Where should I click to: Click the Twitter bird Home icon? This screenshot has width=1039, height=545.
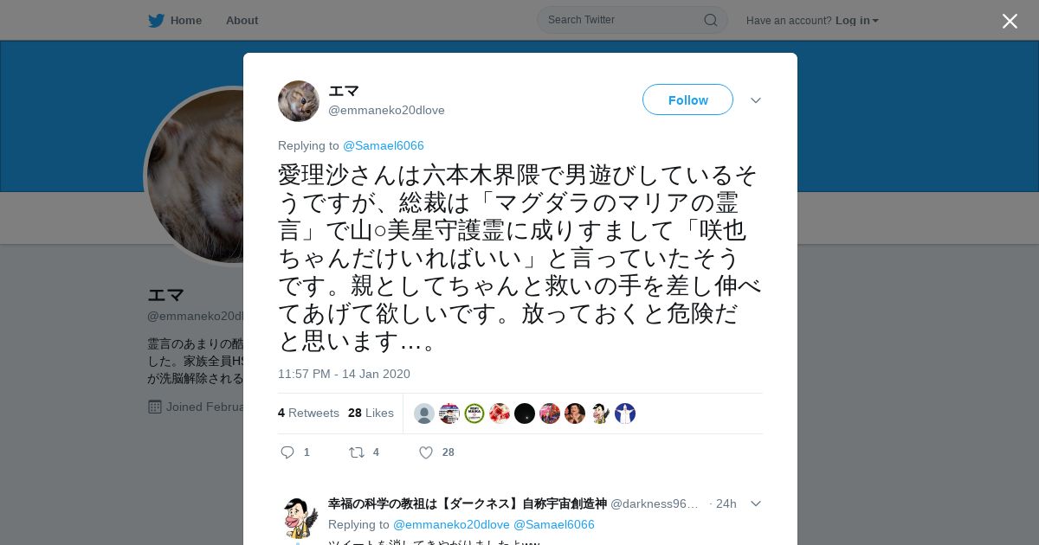coord(156,20)
